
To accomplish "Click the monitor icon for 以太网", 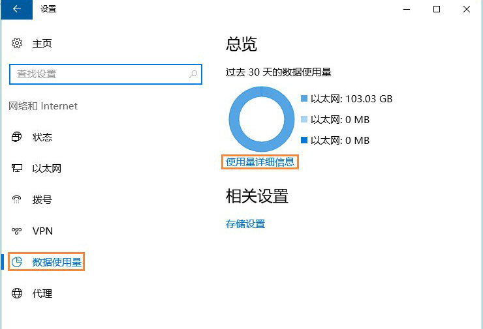I will coord(16,168).
